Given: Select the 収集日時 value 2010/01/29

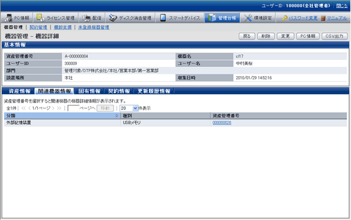Looking at the screenshot, I should coord(254,78).
